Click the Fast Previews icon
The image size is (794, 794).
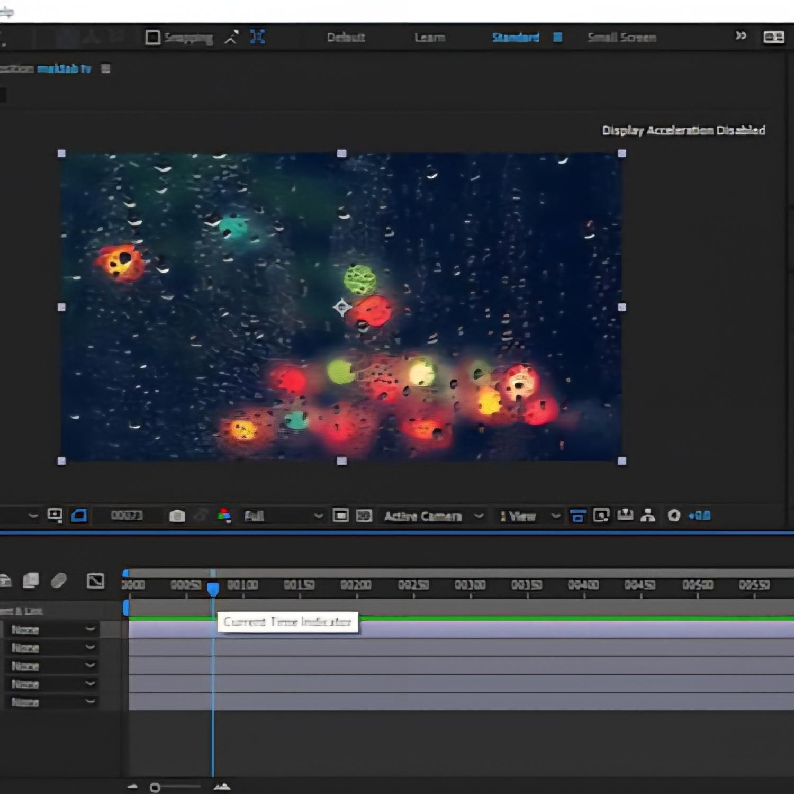[601, 515]
